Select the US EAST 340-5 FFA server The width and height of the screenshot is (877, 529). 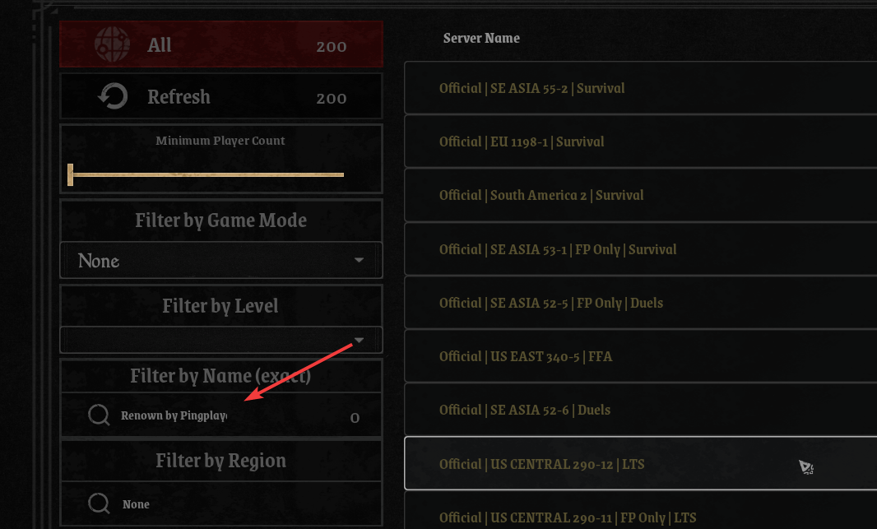tap(526, 356)
